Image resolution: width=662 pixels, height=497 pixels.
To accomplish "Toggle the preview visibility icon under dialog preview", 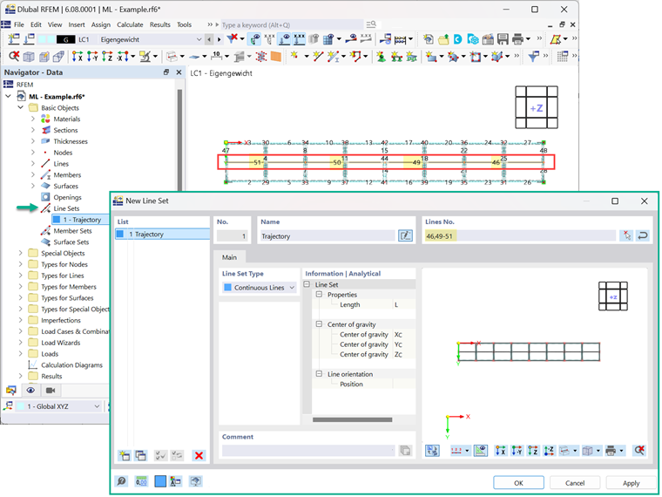I will click(x=481, y=451).
